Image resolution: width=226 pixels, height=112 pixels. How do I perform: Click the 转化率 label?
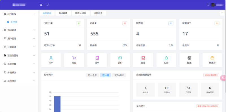point(94,45)
